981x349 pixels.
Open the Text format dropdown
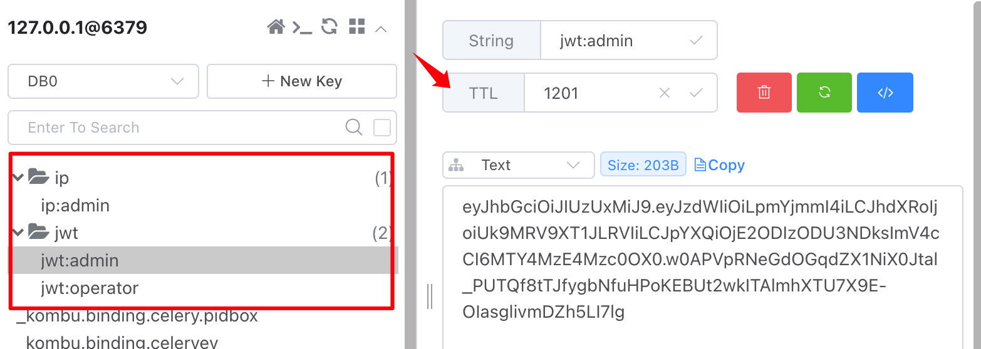[x=519, y=165]
